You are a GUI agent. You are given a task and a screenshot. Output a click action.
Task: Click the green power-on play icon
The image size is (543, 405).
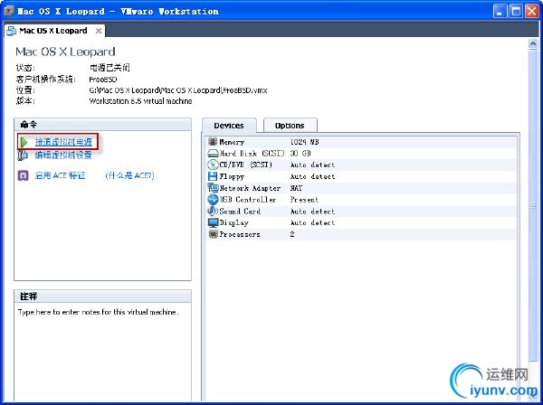tap(24, 142)
